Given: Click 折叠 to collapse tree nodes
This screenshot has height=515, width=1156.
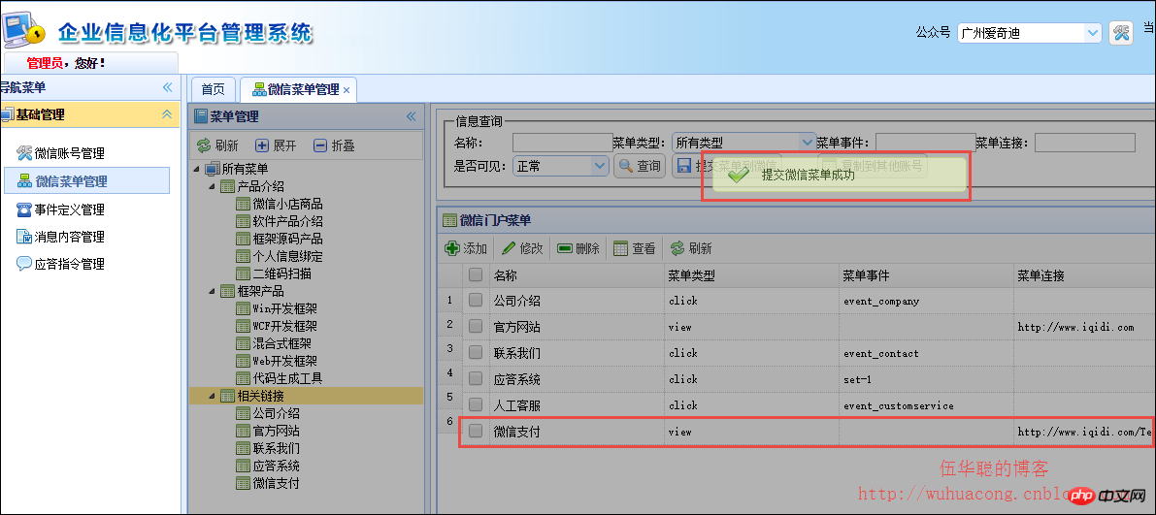Looking at the screenshot, I should (334, 145).
